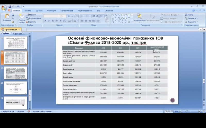Select the Format Painter brush icon
This screenshot has height=128, width=206.
(13, 22)
